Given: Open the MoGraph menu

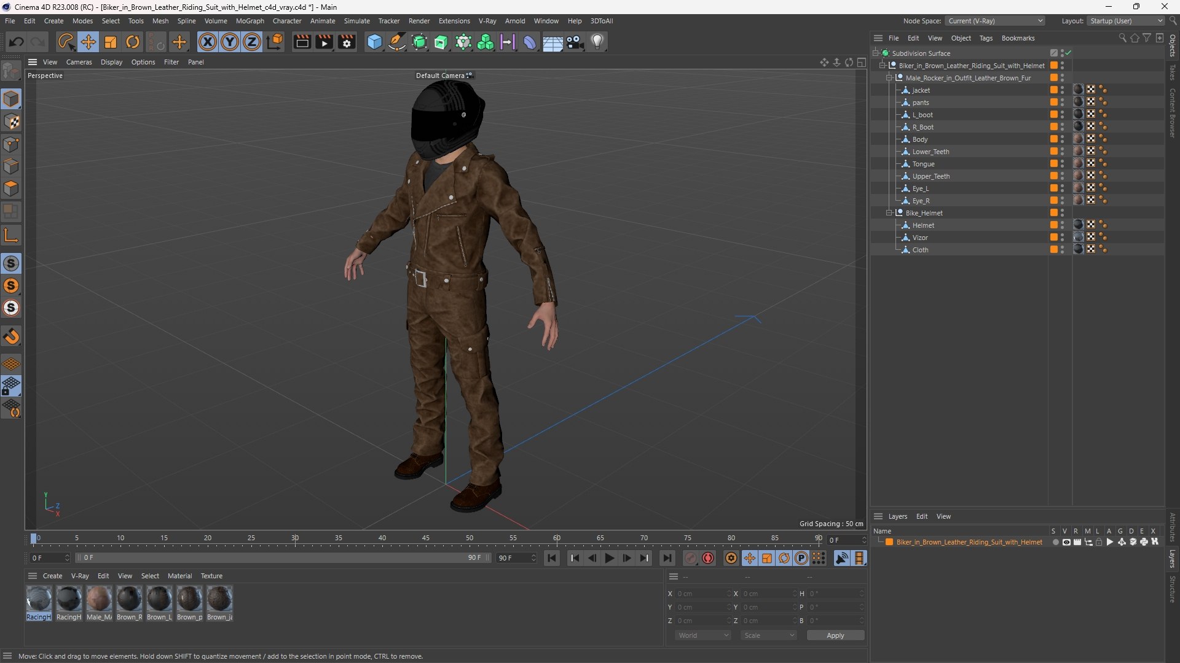Looking at the screenshot, I should (250, 21).
